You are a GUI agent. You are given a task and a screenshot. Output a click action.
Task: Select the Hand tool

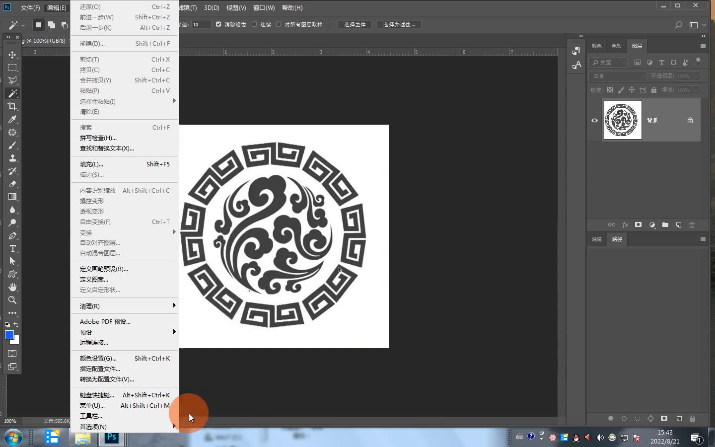pos(12,287)
